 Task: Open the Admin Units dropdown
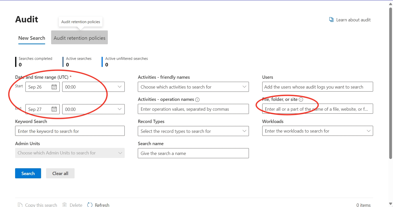[x=70, y=153]
